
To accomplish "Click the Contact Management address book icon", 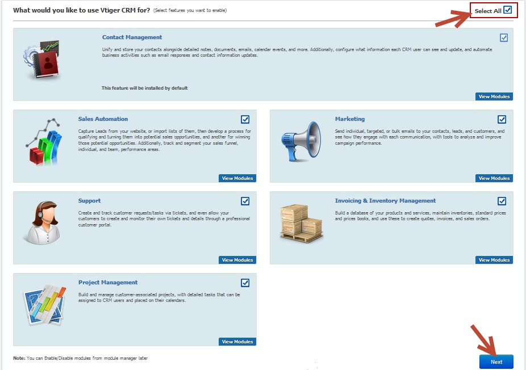I will [41, 60].
